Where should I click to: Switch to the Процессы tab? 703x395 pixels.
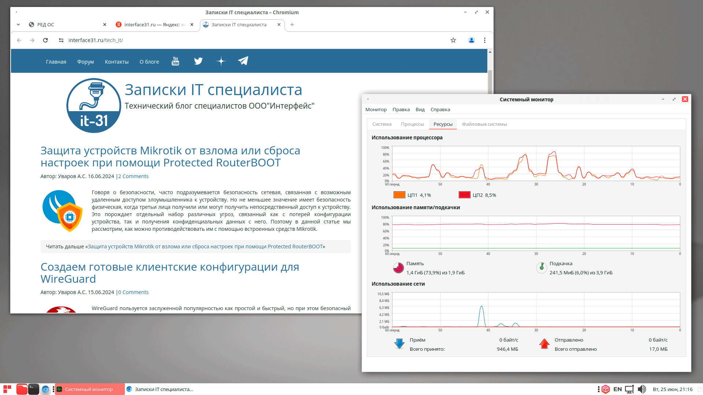click(412, 124)
